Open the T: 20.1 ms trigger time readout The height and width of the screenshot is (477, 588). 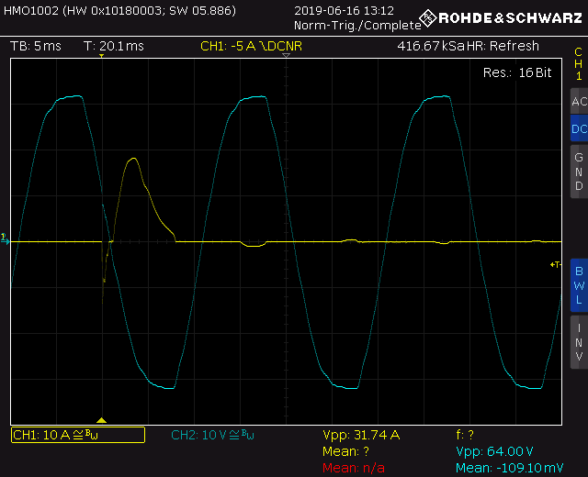pyautogui.click(x=114, y=46)
